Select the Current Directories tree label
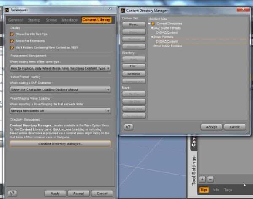This screenshot has width=253, height=199. (x=169, y=24)
